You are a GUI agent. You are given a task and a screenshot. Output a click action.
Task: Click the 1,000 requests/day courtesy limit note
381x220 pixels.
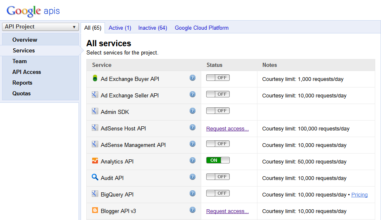pyautogui.click(x=303, y=79)
